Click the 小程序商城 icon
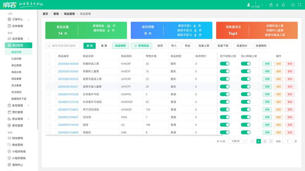Screen dimensions: 305x171 [x=9, y=151]
